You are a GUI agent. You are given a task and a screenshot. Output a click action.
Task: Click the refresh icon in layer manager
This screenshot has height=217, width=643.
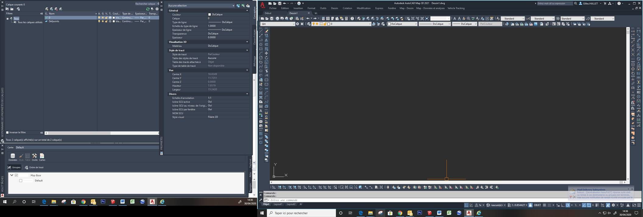tap(148, 9)
